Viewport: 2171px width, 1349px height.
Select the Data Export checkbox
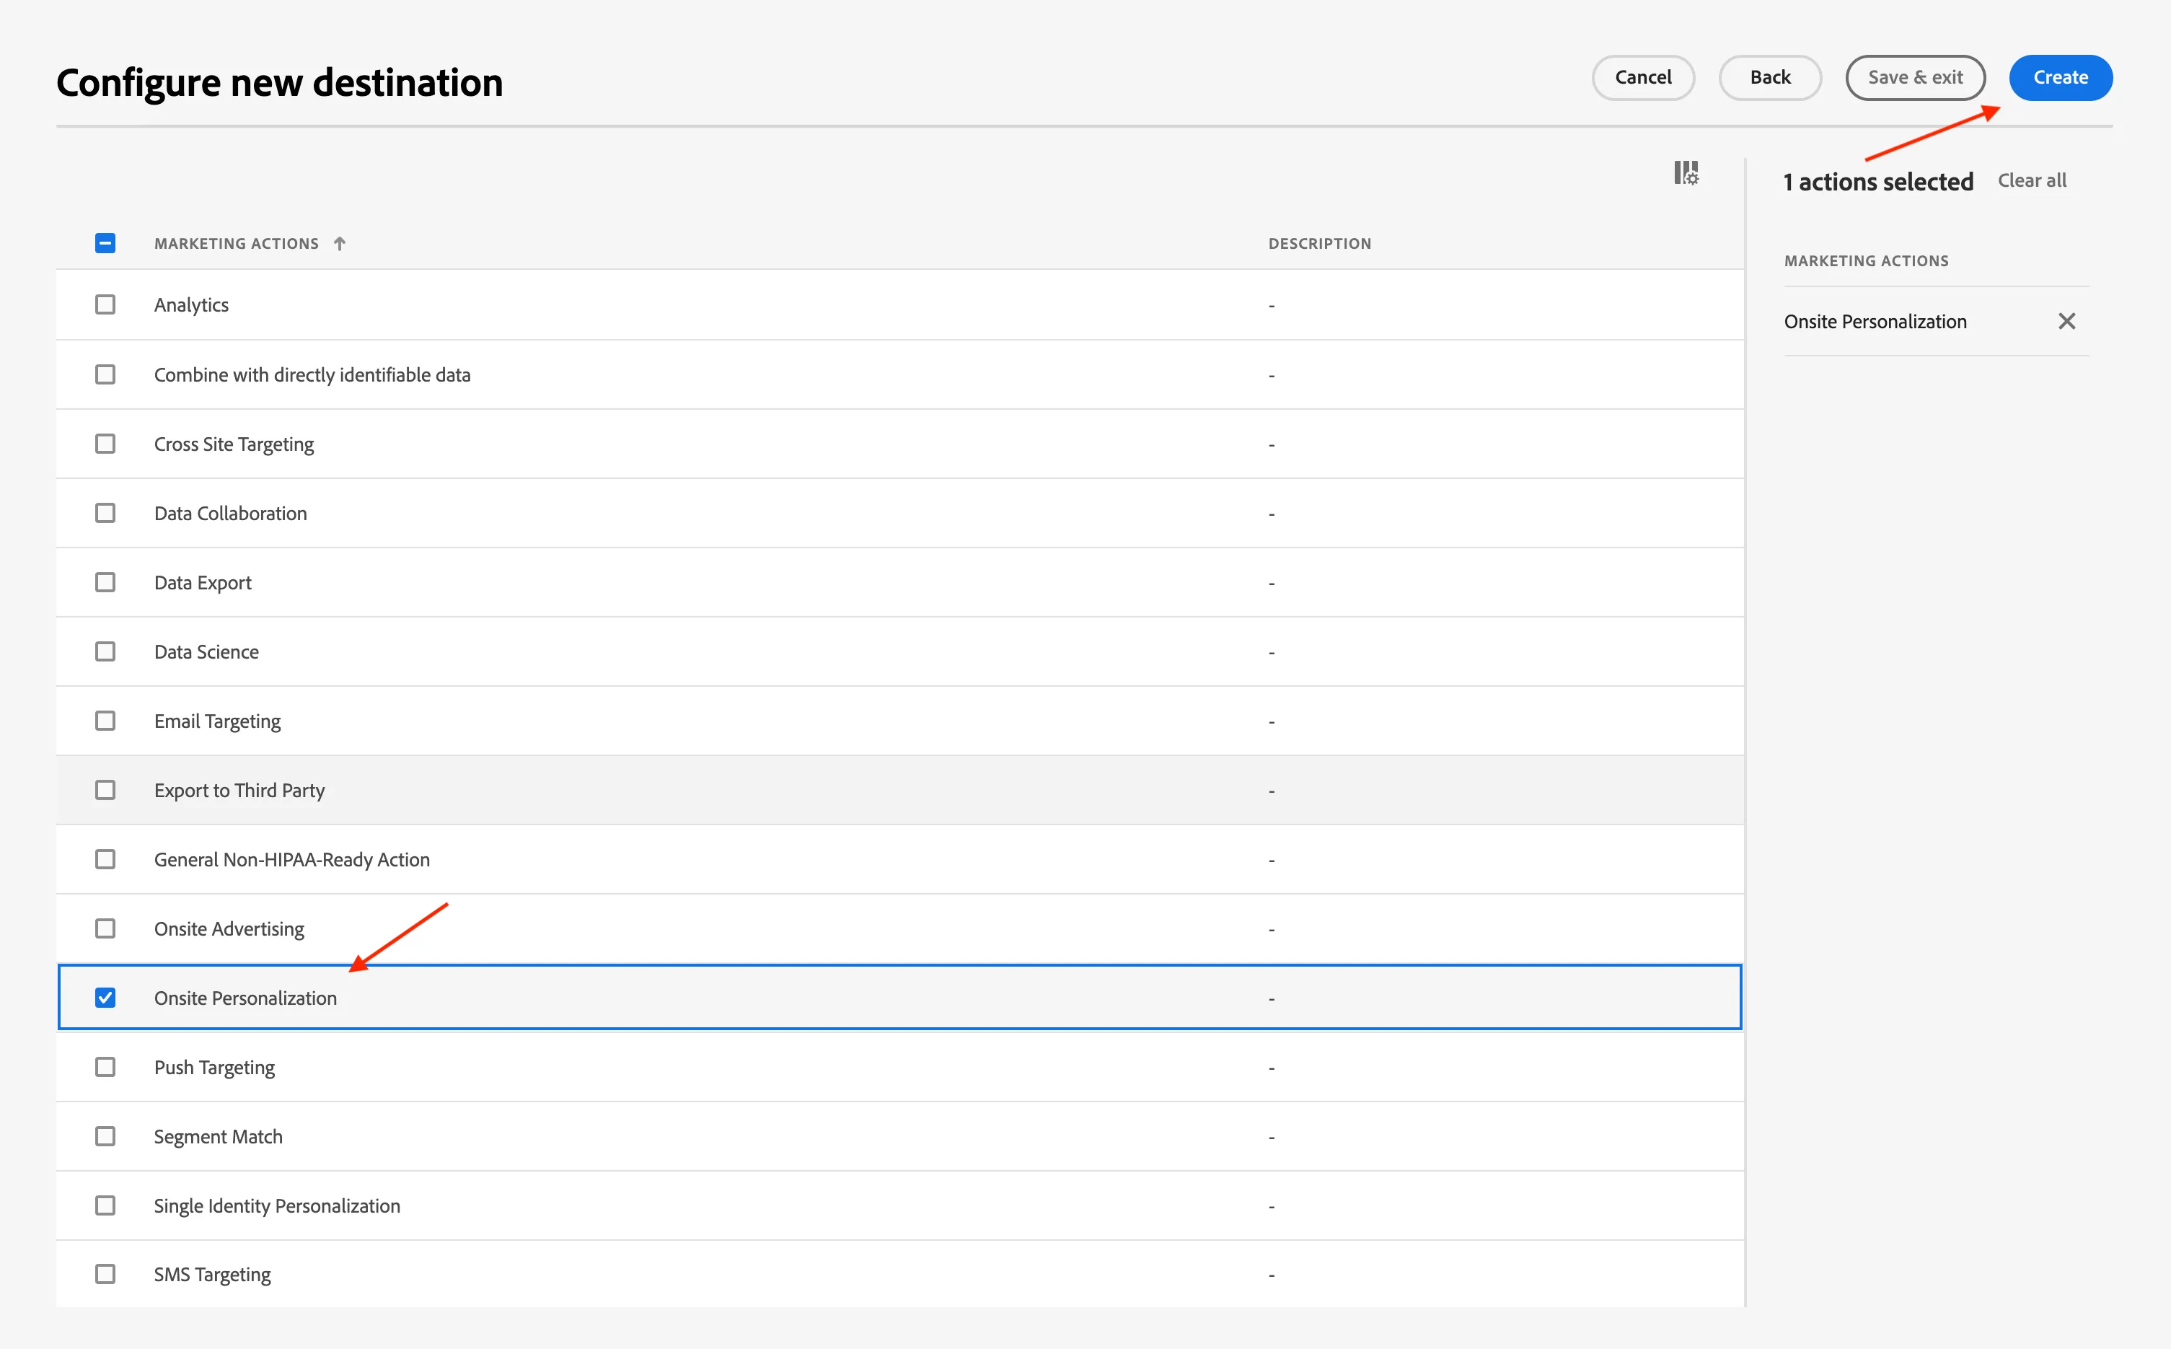105,583
